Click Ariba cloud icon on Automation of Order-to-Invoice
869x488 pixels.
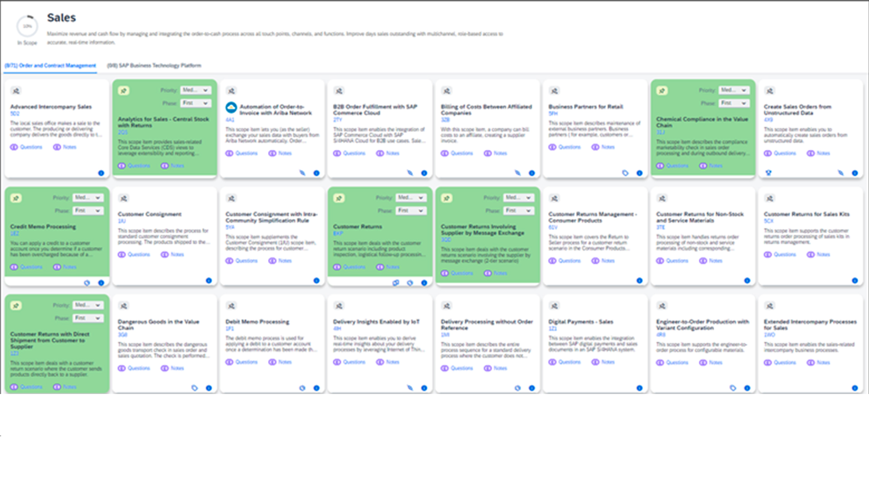(x=231, y=108)
